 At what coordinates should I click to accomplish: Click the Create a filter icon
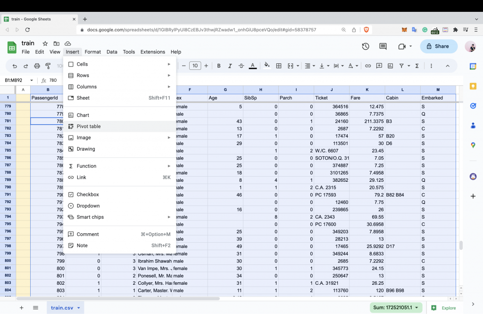point(401,66)
